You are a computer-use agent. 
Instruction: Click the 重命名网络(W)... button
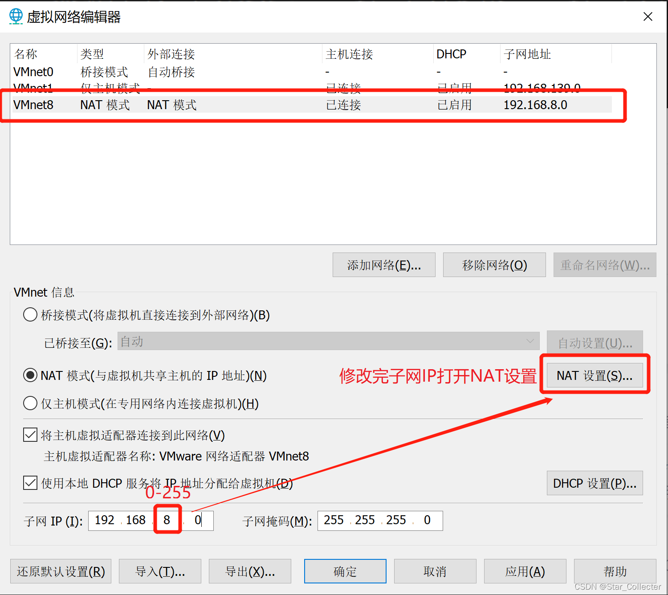605,265
